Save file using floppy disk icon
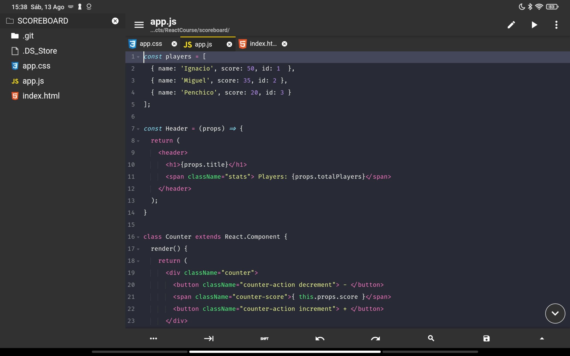This screenshot has width=570, height=356. click(x=486, y=338)
